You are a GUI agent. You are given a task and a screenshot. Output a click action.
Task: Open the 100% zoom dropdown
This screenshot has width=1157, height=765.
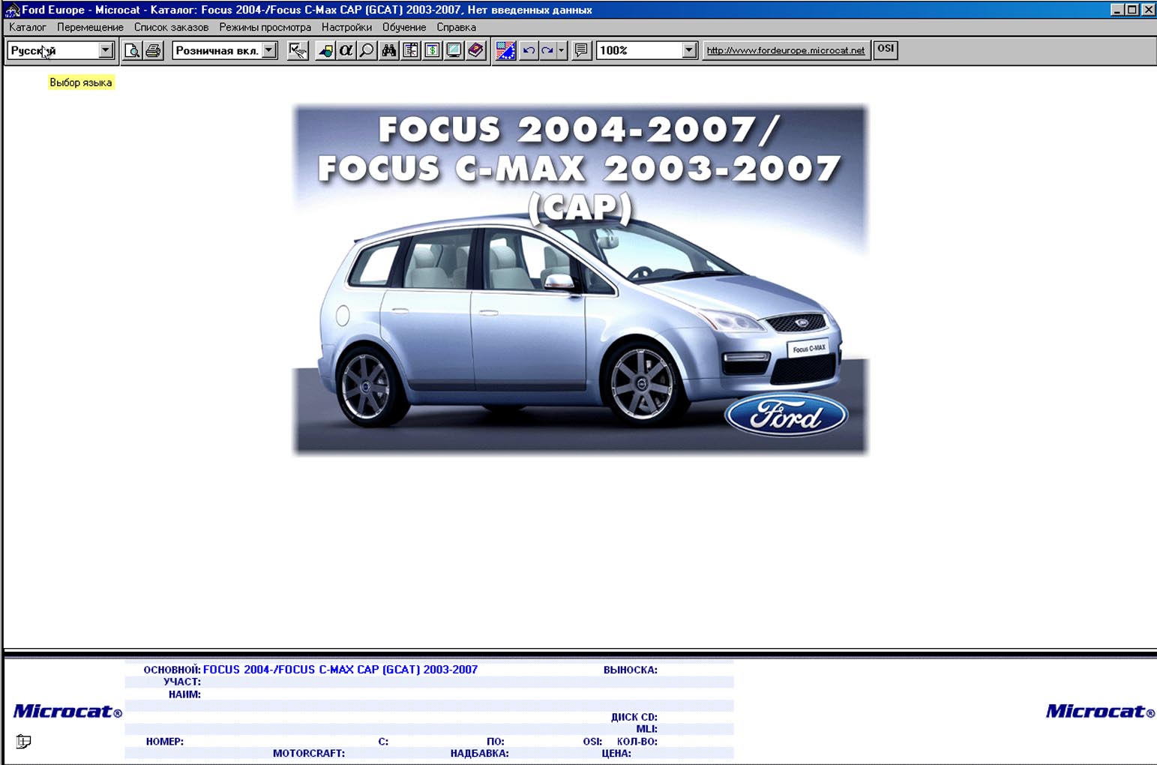pos(689,50)
